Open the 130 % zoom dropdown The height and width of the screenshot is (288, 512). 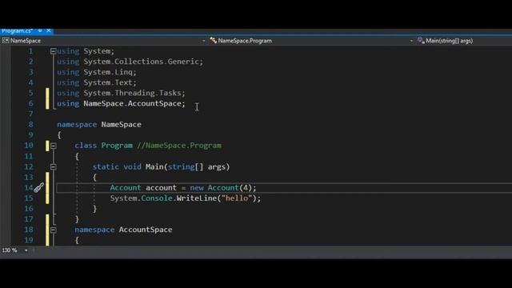point(26,250)
